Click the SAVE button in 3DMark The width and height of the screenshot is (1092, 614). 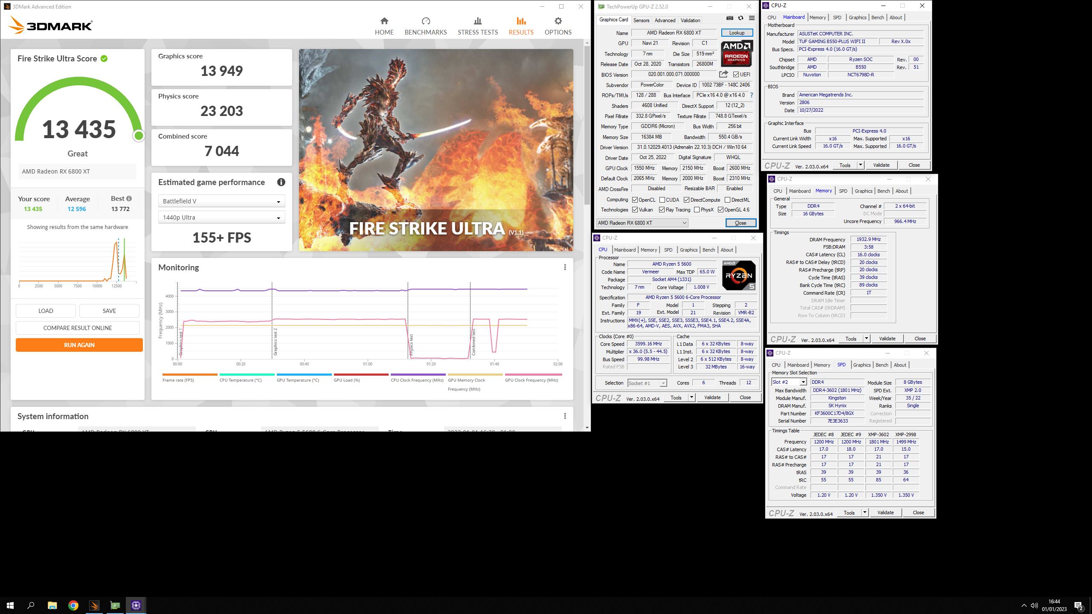(109, 311)
